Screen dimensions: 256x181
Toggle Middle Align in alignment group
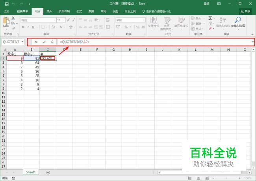tap(85, 20)
